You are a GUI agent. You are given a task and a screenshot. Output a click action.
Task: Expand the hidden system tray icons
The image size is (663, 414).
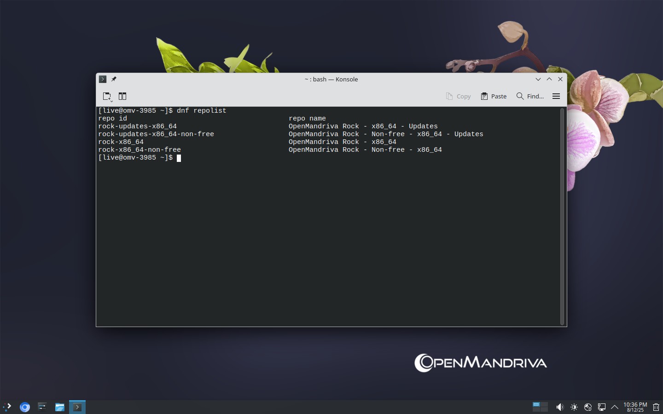point(615,407)
